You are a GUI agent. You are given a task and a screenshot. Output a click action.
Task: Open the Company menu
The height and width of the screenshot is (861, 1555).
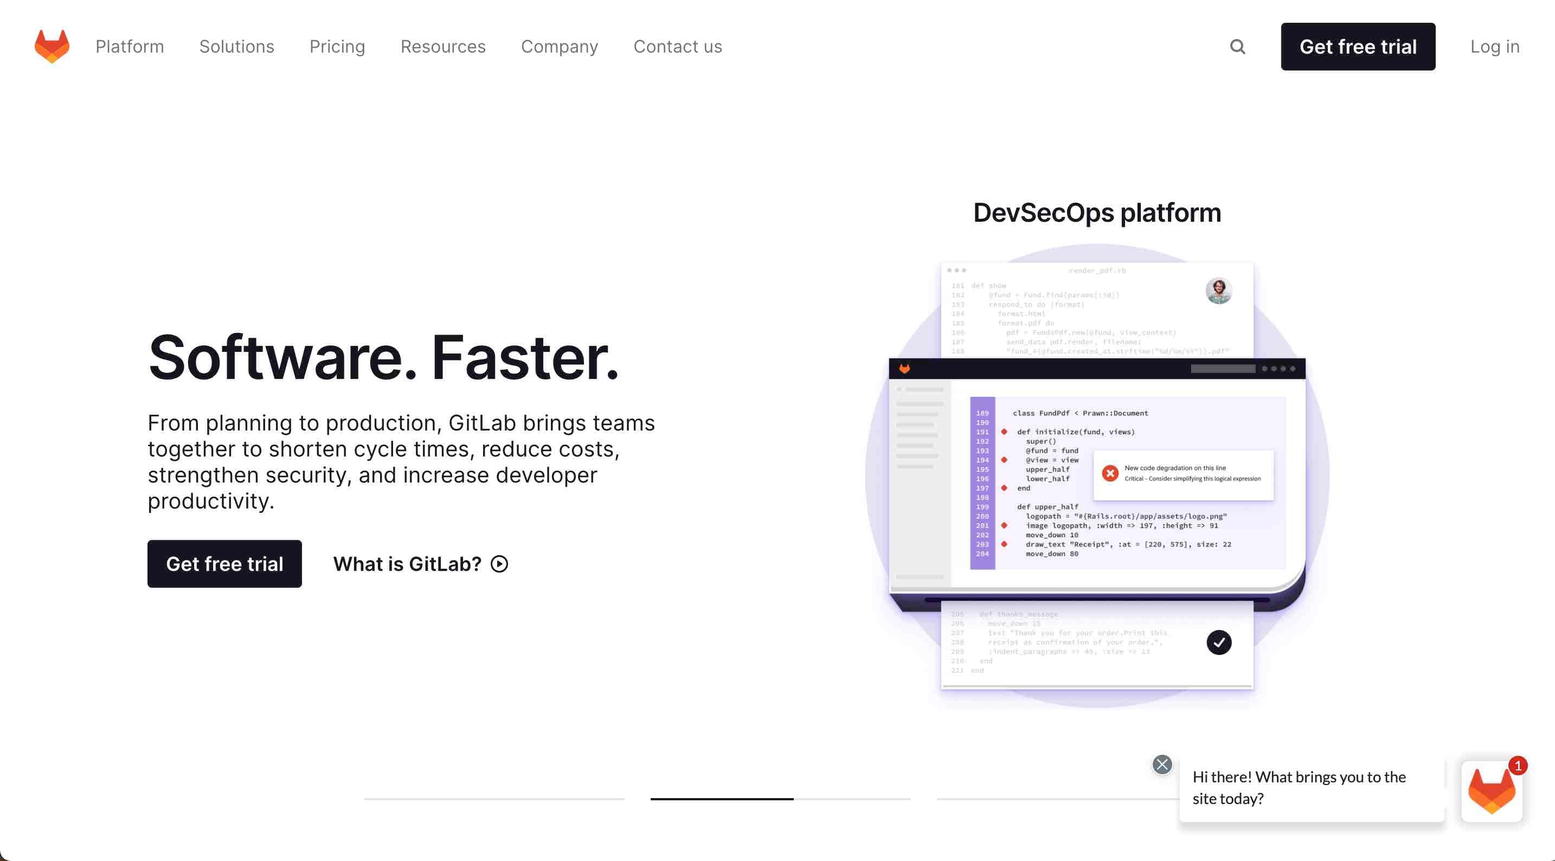(x=560, y=47)
